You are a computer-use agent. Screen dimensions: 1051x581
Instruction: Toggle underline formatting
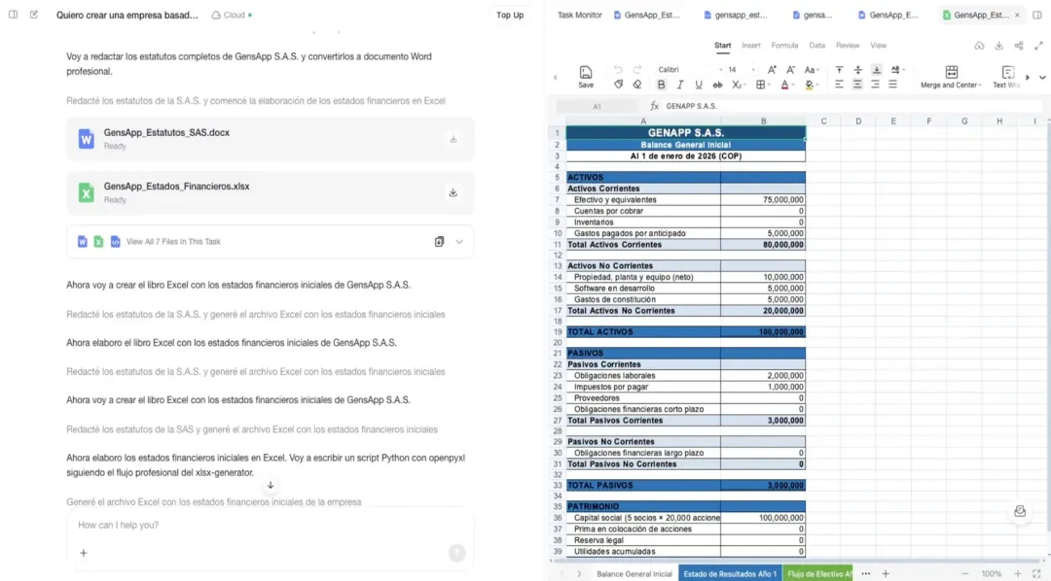coord(699,85)
